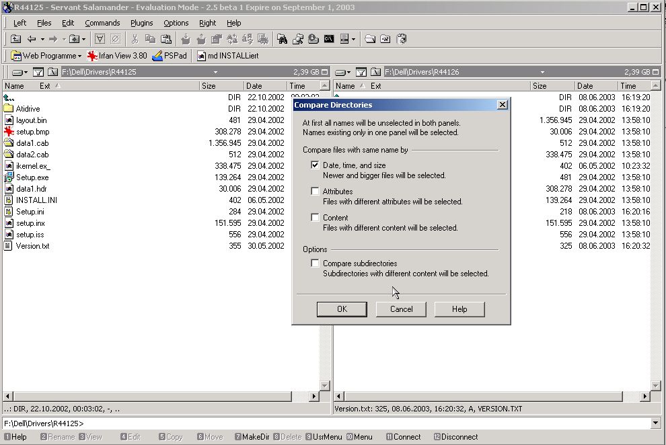Click the Select toolbar icon
Image resolution: width=666 pixels, height=445 pixels.
[x=100, y=39]
